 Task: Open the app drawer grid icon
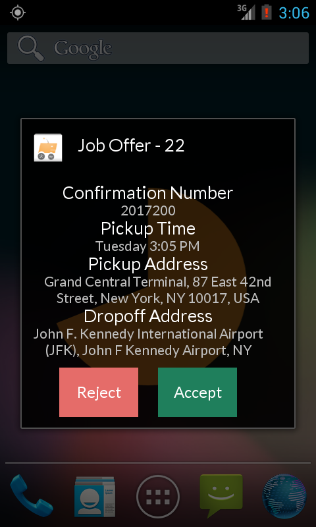(158, 497)
